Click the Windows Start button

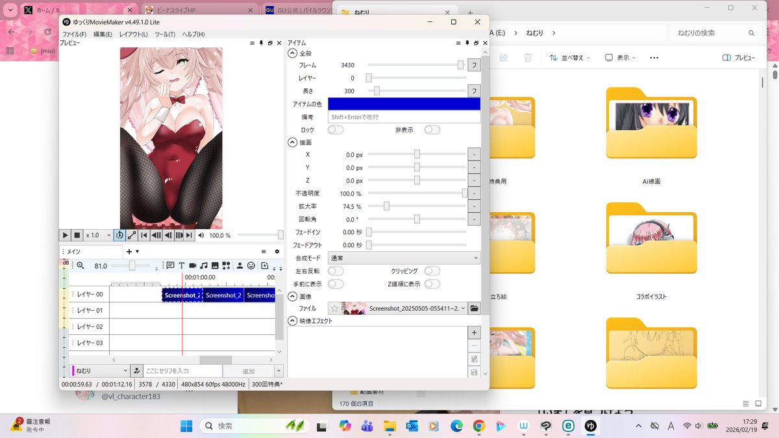(x=186, y=426)
